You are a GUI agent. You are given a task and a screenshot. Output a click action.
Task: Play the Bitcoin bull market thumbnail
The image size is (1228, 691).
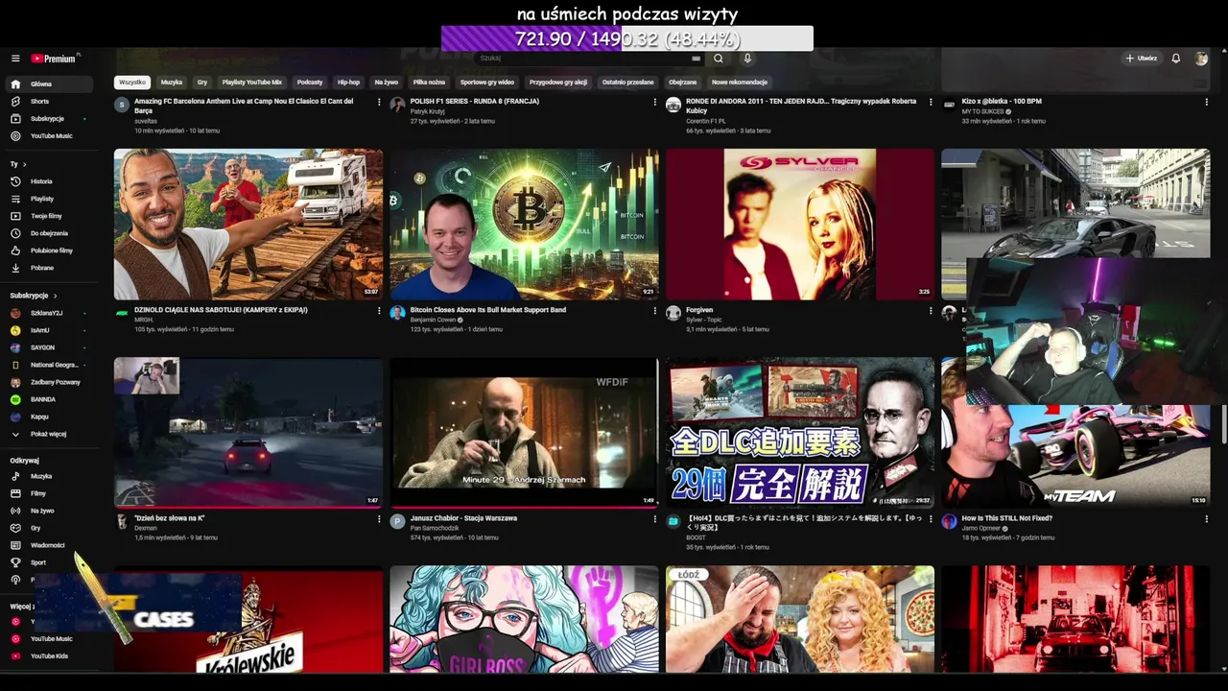click(524, 224)
